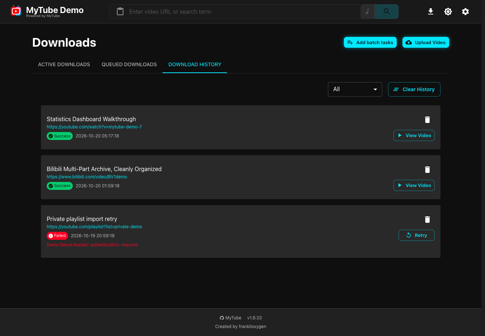Image resolution: width=485 pixels, height=336 pixels.
Task: Click the Failed badge on Private playlist entry
Action: pyautogui.click(x=57, y=236)
